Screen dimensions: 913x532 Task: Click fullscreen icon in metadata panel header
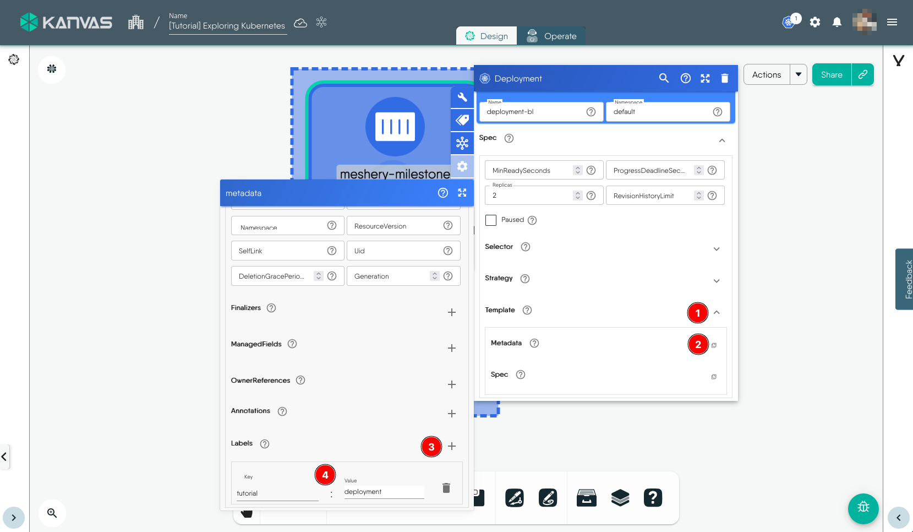click(462, 193)
